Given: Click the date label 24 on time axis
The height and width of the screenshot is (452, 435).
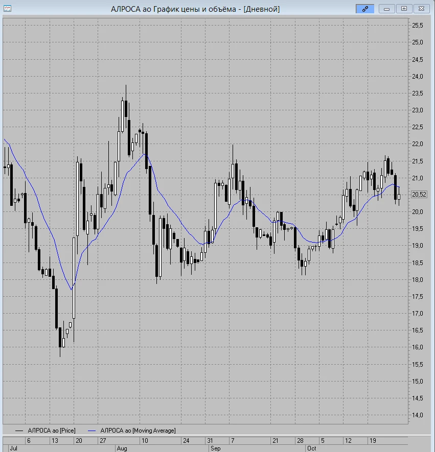Looking at the screenshot, I should pos(186,441).
